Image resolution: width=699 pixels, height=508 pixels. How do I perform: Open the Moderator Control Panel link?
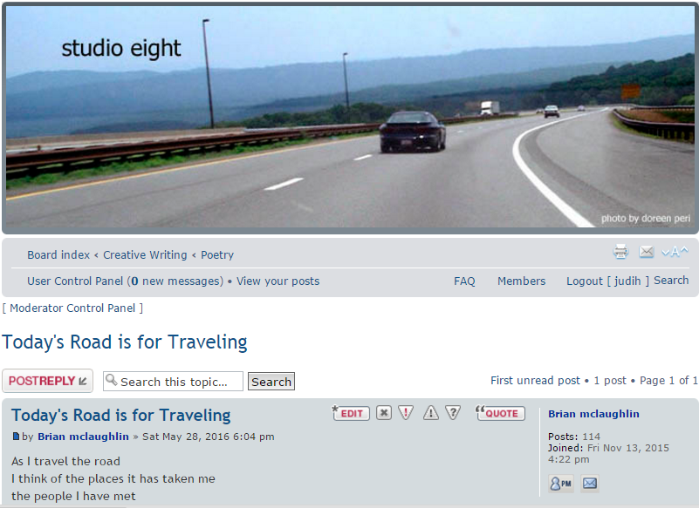click(72, 308)
